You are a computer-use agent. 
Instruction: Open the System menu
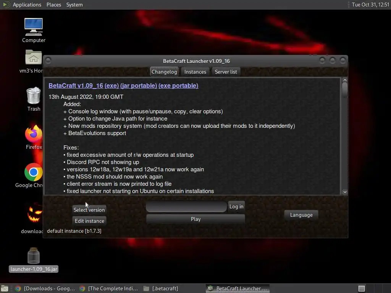click(74, 5)
